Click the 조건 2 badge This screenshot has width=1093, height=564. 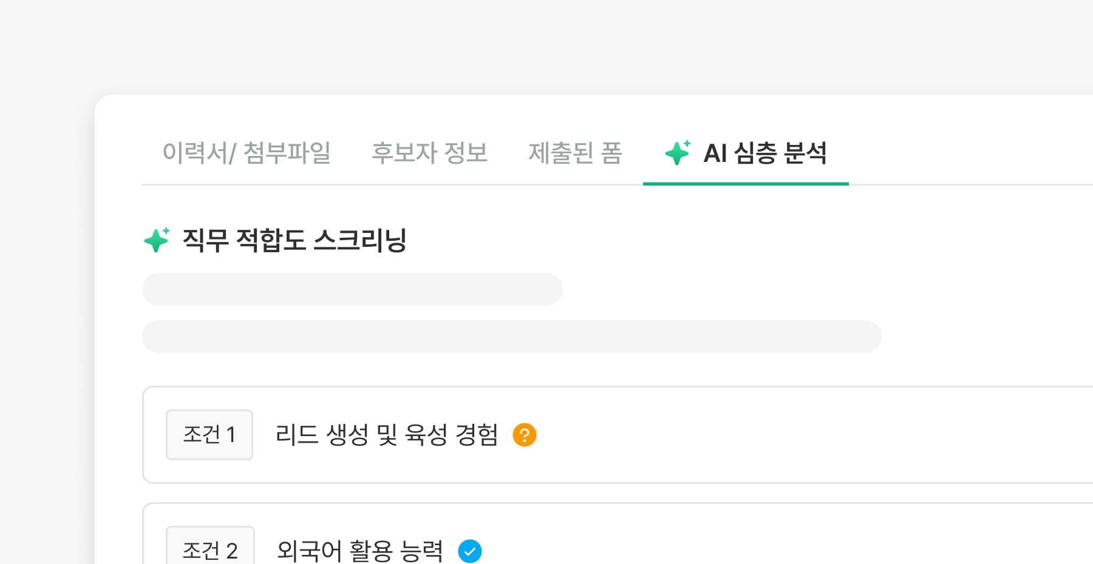(x=210, y=549)
